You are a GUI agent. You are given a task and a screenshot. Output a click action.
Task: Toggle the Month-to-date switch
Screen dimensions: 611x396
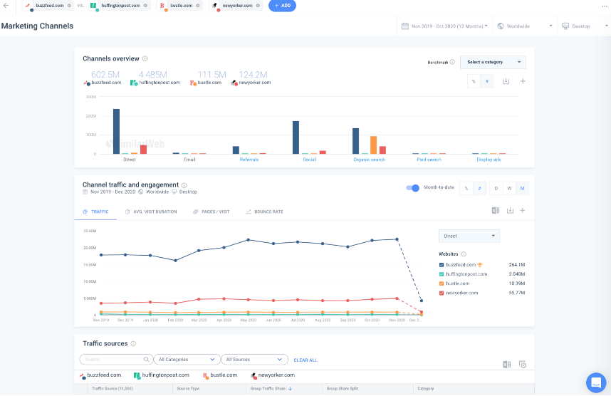tap(412, 188)
